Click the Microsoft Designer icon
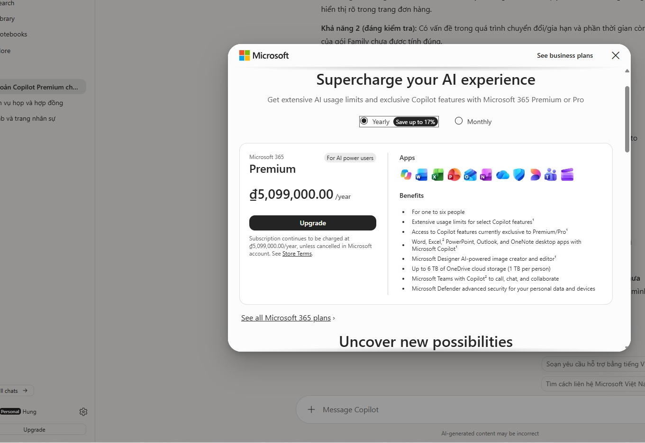This screenshot has height=443, width=645. pos(535,175)
